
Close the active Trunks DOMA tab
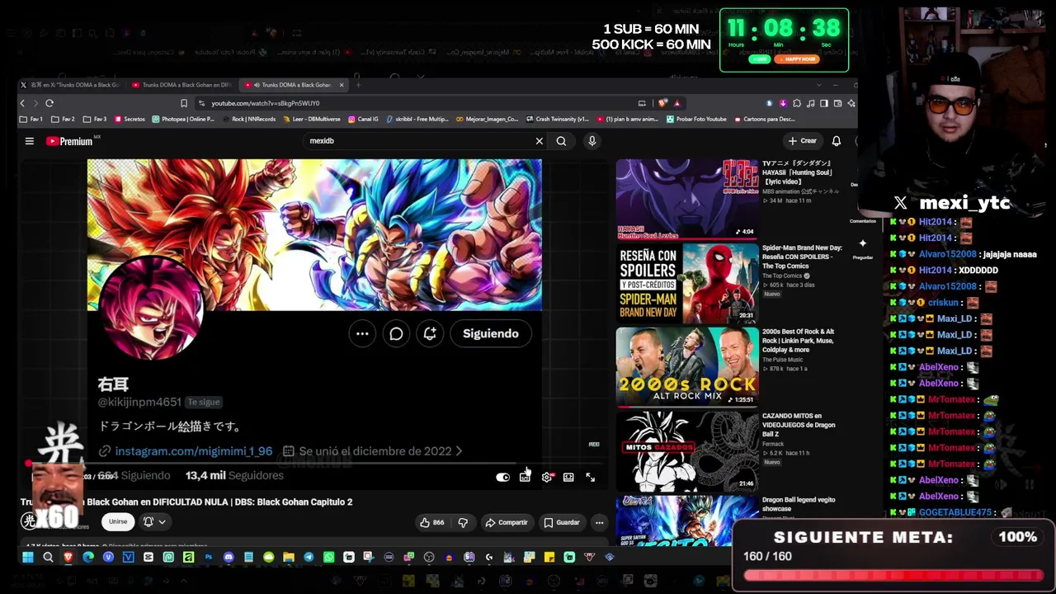pyautogui.click(x=342, y=85)
